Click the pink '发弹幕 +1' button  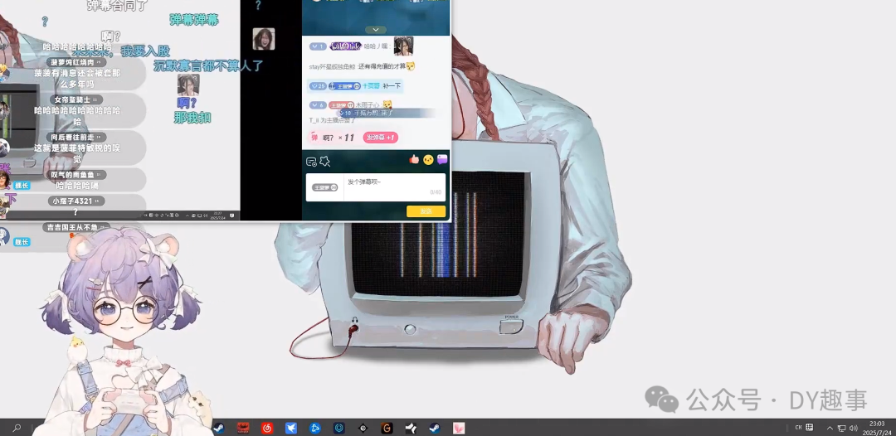pos(380,138)
